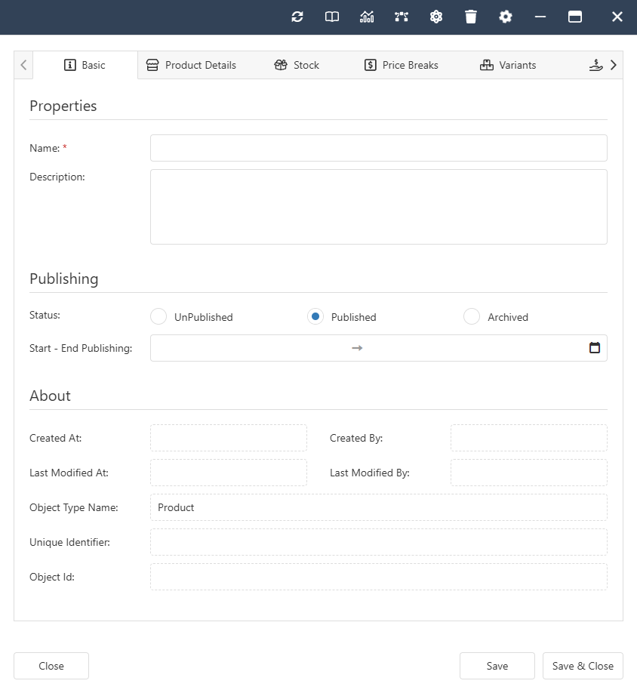637x693 pixels.
Task: Switch to the Product Details tab
Action: point(191,65)
